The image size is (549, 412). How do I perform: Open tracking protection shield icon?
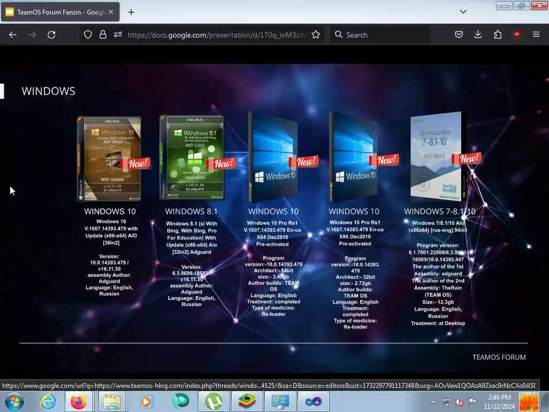pos(88,34)
